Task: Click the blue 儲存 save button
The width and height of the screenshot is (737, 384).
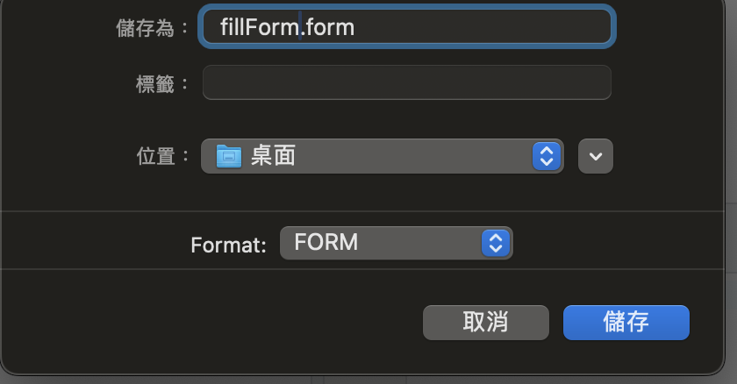Action: [x=626, y=323]
